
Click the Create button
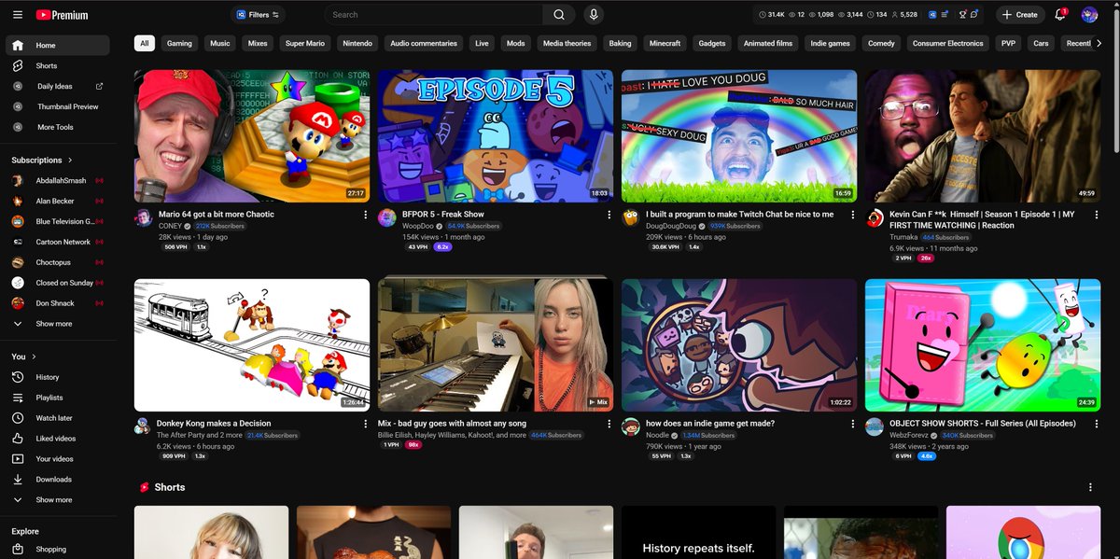click(1019, 15)
